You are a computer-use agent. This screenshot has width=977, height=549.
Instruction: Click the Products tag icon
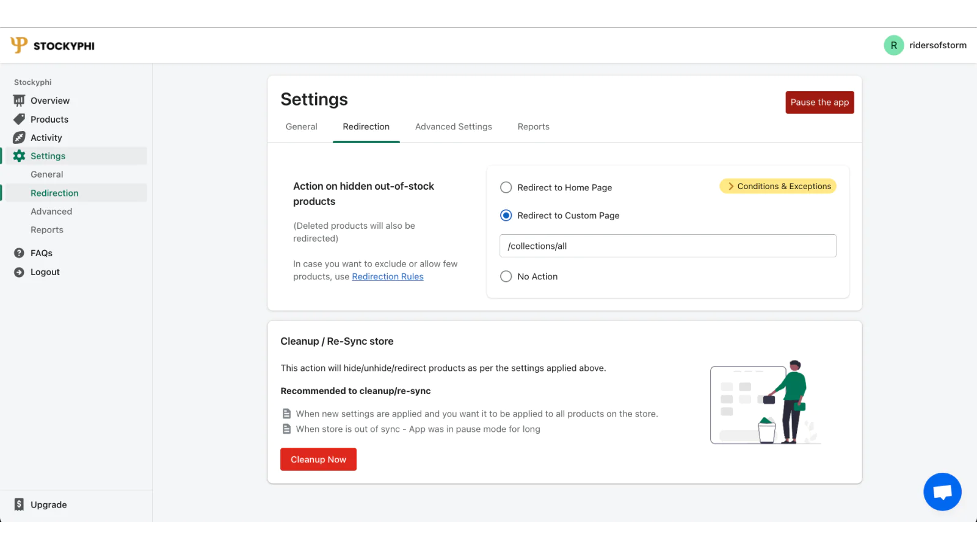click(x=20, y=119)
